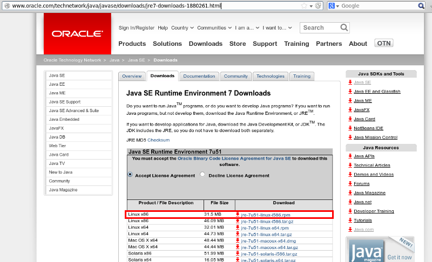
Task: Click Oracle Technology Network breadcrumb
Action: click(72, 60)
